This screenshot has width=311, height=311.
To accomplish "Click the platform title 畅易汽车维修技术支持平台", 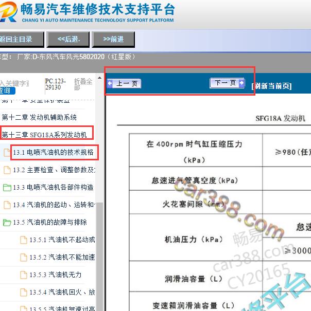I will (x=98, y=9).
